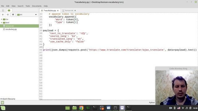Viewport: 198px width, 111px height.
Task: Expand the Match Filename section
Action: point(8,99)
